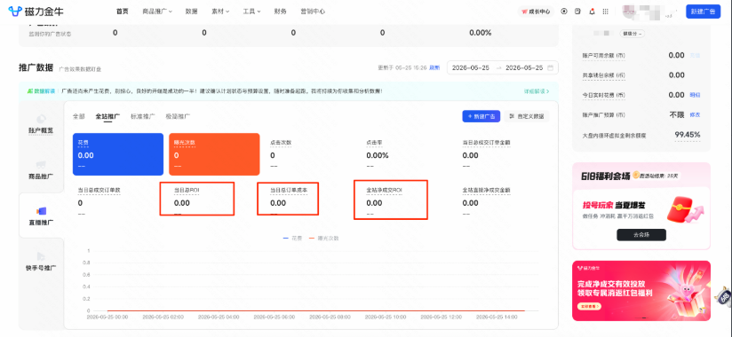Click the end date field 2026-05-25
Screen dimensions: 732x337
524,67
